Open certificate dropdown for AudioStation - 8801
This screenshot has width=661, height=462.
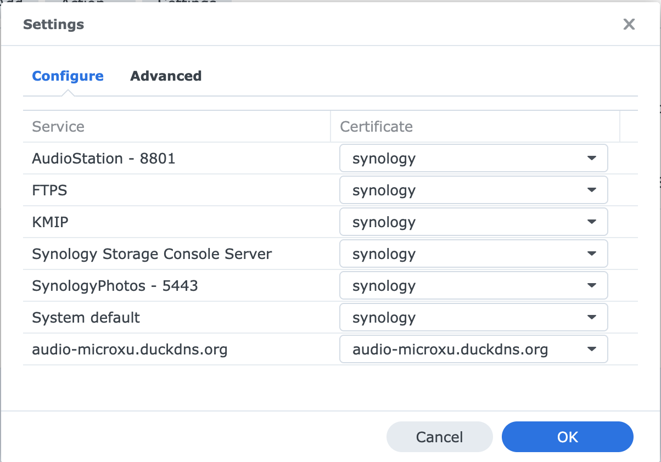click(x=473, y=159)
